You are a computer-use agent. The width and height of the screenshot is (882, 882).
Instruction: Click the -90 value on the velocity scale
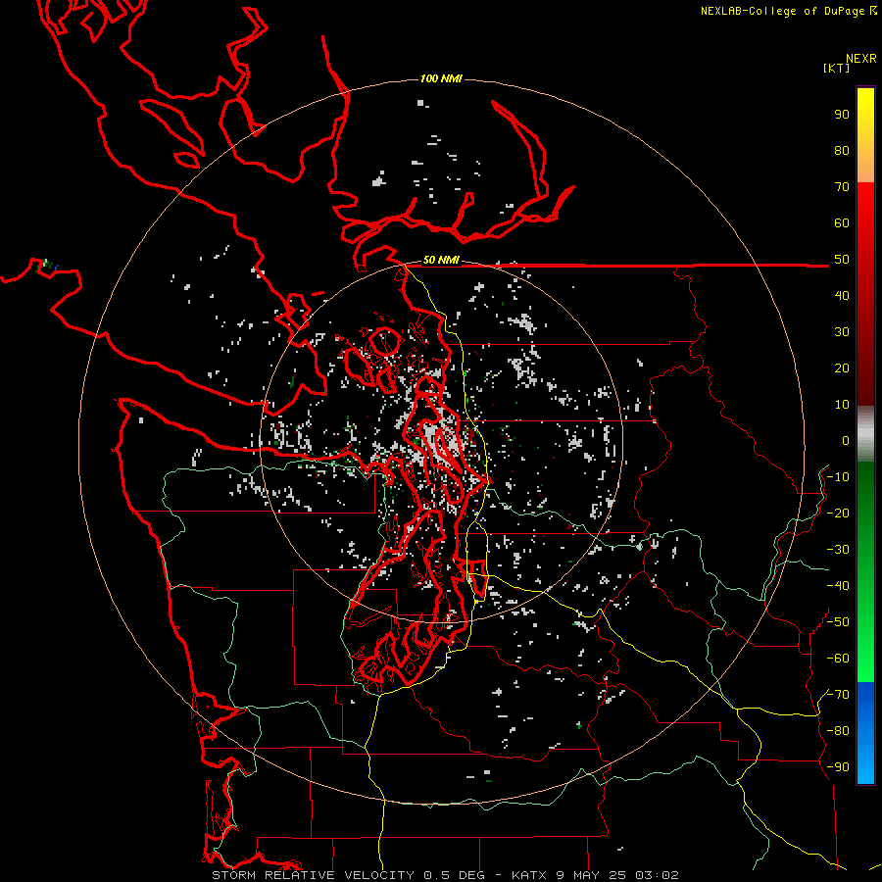[x=838, y=767]
